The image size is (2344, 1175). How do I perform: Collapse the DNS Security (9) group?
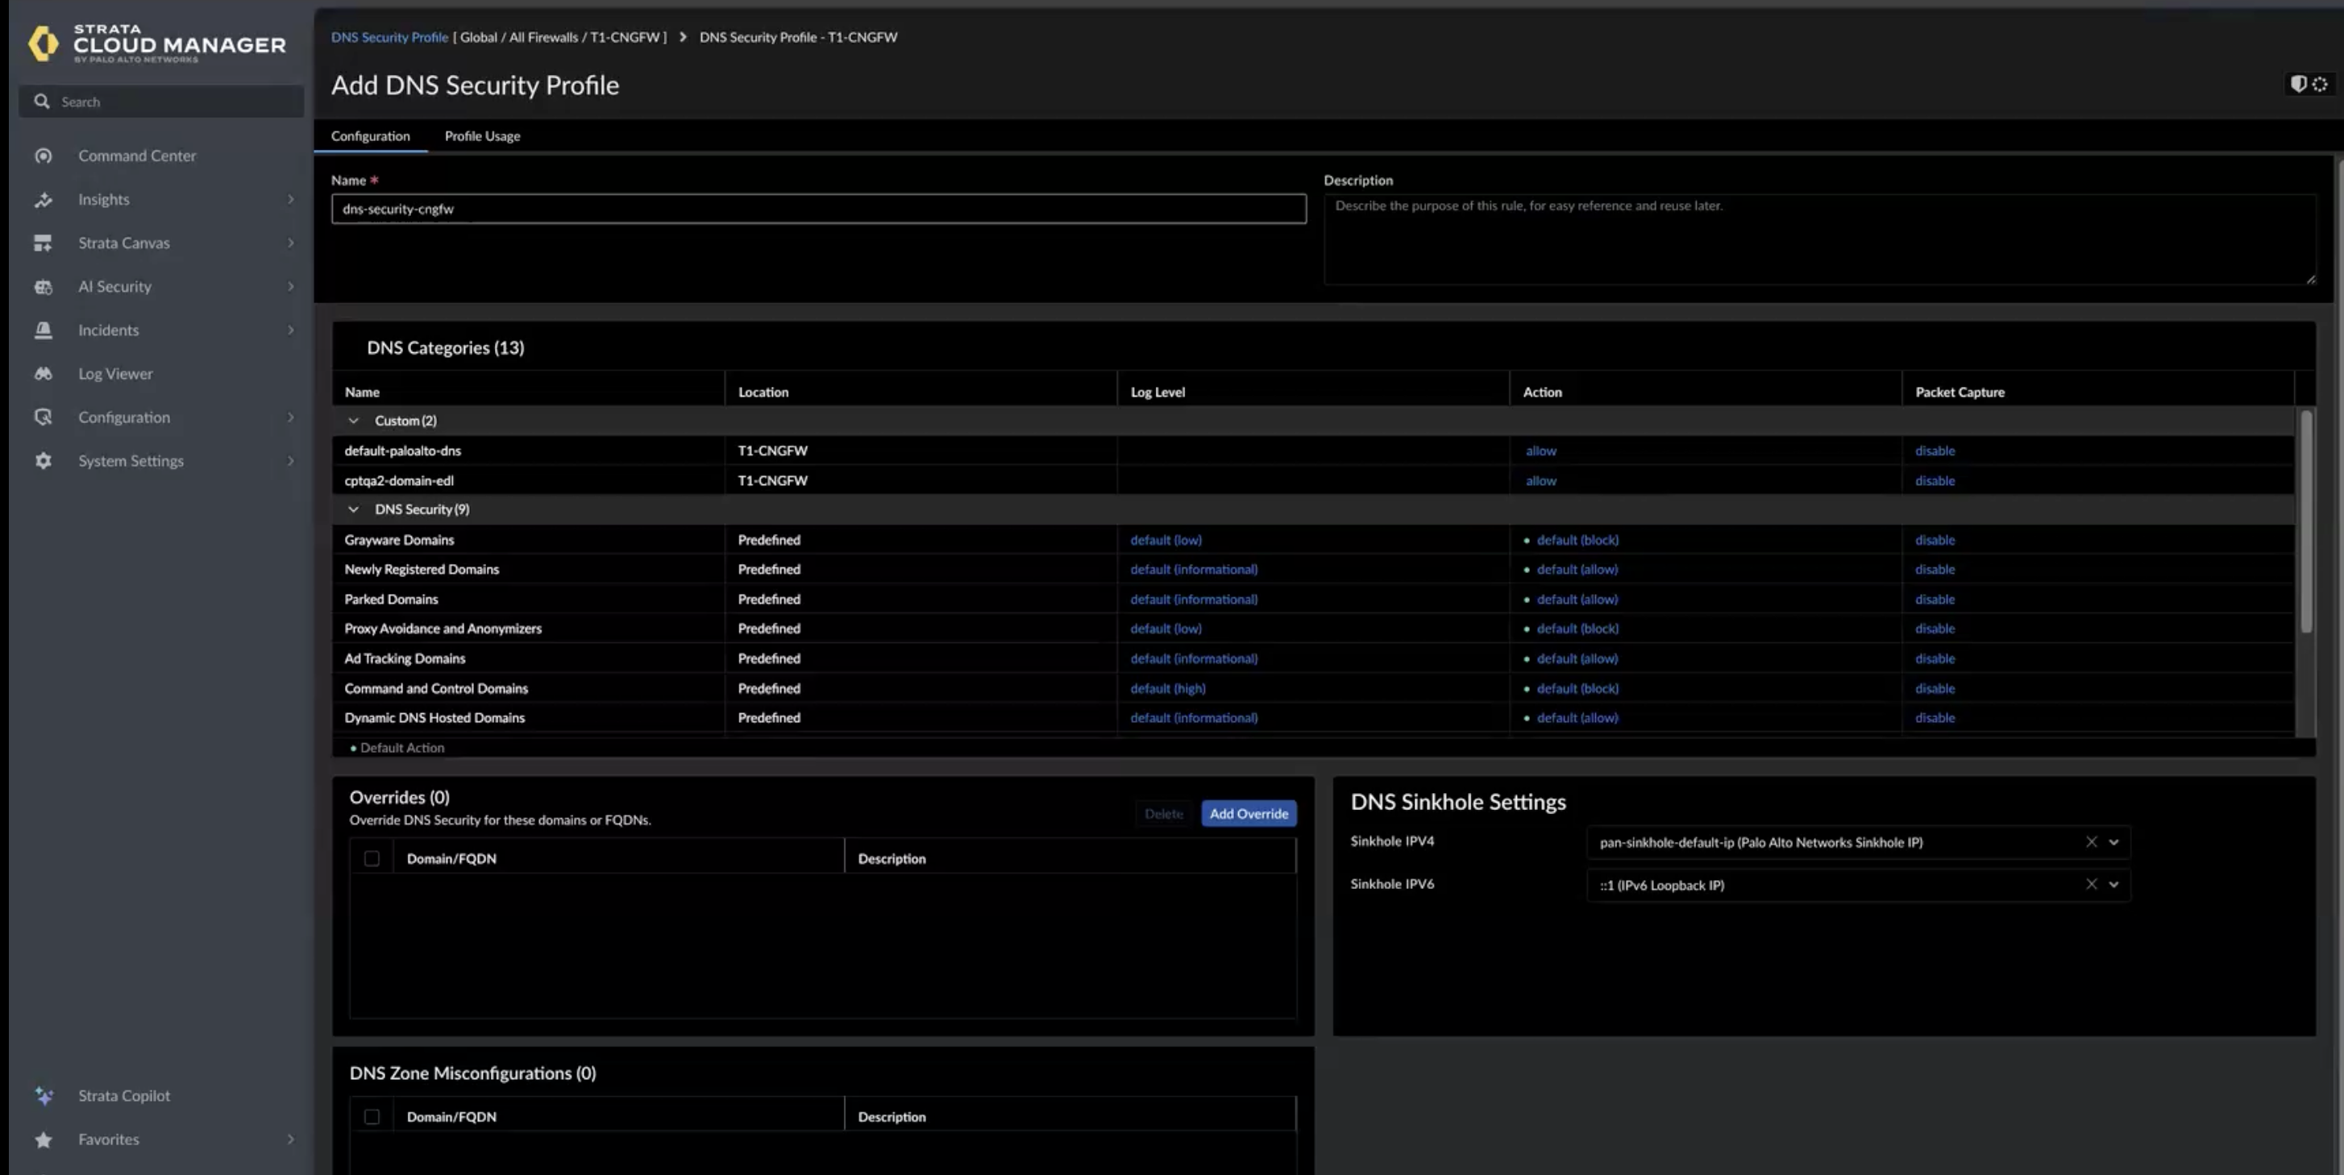[354, 509]
